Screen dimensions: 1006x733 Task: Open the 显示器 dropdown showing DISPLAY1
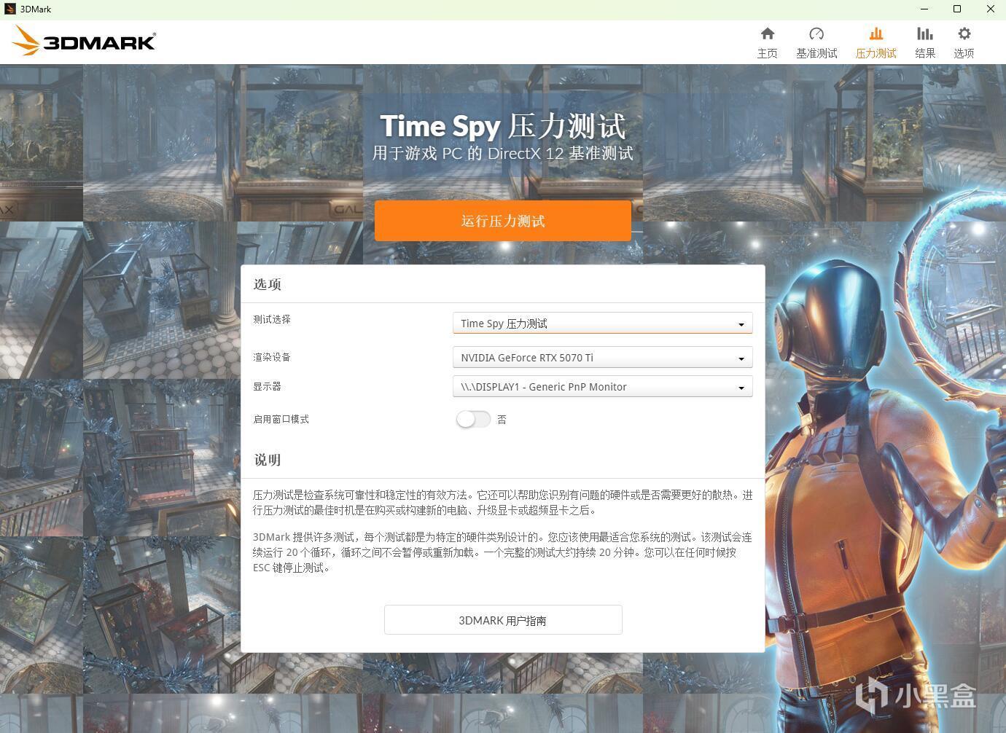click(x=602, y=386)
